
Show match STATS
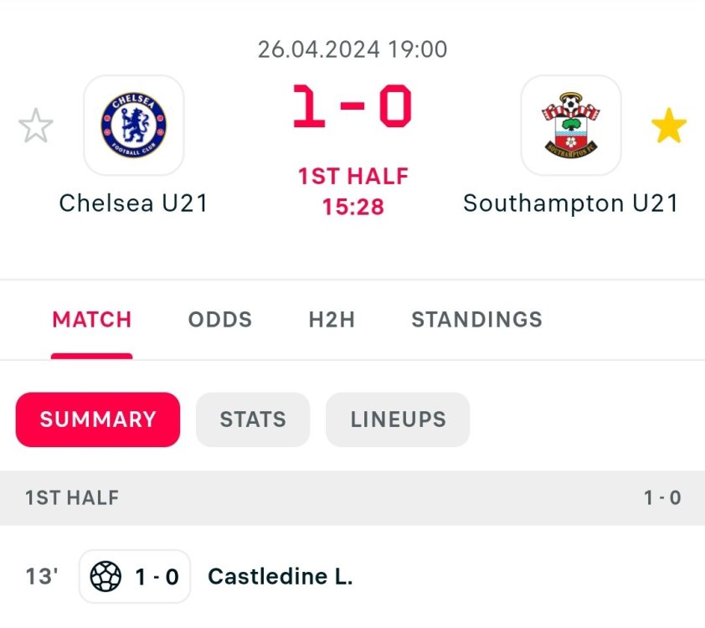(x=253, y=420)
